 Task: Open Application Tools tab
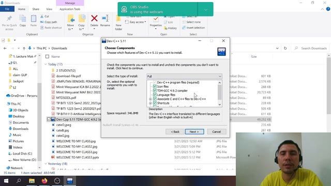(x=70, y=9)
